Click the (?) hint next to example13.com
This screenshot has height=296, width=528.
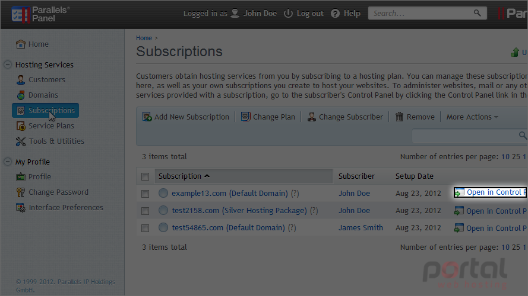click(x=295, y=194)
